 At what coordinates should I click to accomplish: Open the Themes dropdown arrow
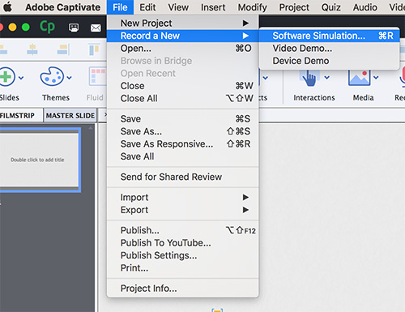[x=70, y=78]
